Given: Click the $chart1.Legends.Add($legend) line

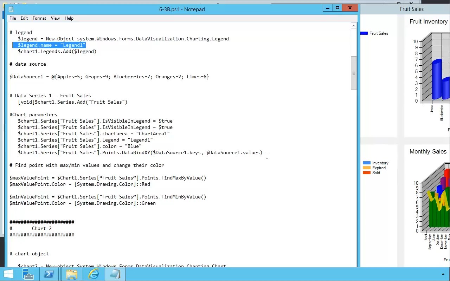Looking at the screenshot, I should pyautogui.click(x=57, y=51).
